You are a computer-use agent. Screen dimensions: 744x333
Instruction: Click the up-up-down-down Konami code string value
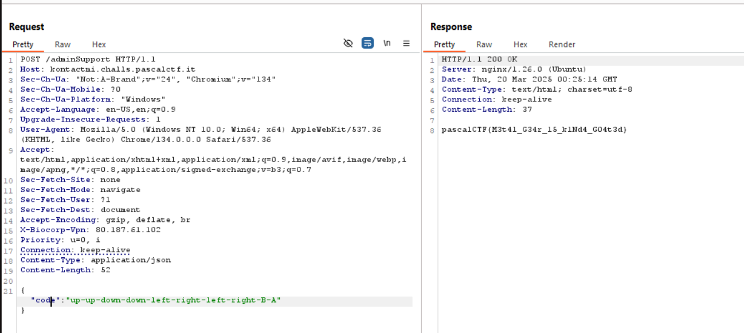174,300
